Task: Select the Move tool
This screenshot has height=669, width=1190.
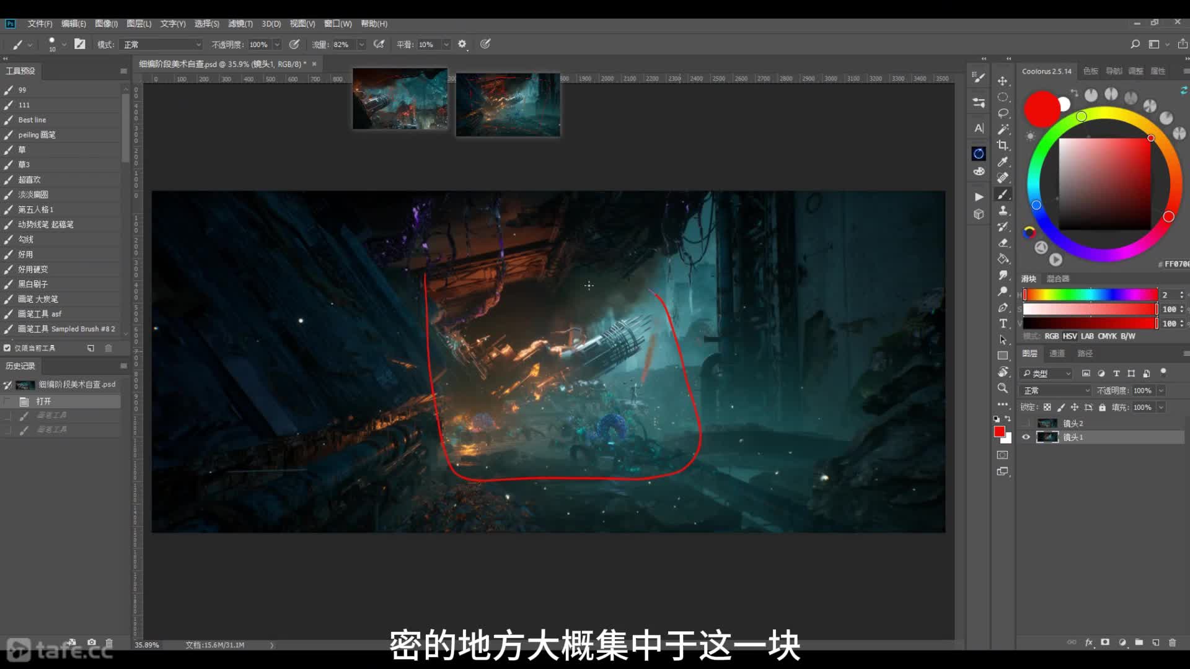Action: point(1002,81)
